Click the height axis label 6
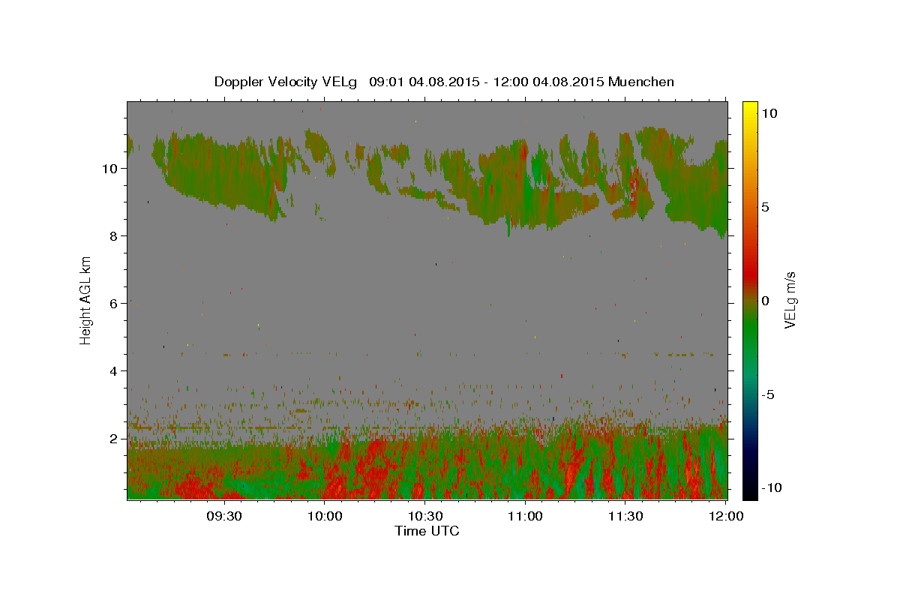 (x=113, y=303)
